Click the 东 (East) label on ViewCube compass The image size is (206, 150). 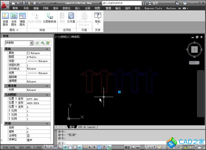[x=202, y=50]
